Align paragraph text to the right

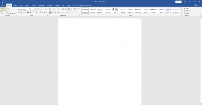click(x=55, y=12)
